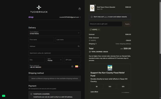Open the shopping bag cart icon

tap(79, 9)
